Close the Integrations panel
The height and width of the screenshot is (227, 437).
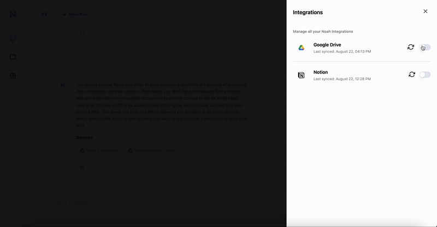[x=426, y=11]
